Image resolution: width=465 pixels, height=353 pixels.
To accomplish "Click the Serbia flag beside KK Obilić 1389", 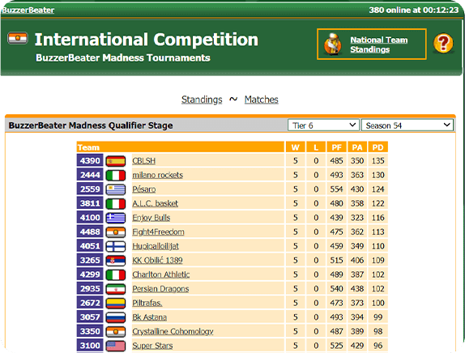I will click(116, 261).
